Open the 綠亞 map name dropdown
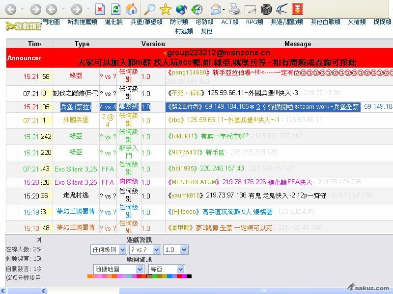The width and height of the screenshot is (393, 294). pos(168,269)
